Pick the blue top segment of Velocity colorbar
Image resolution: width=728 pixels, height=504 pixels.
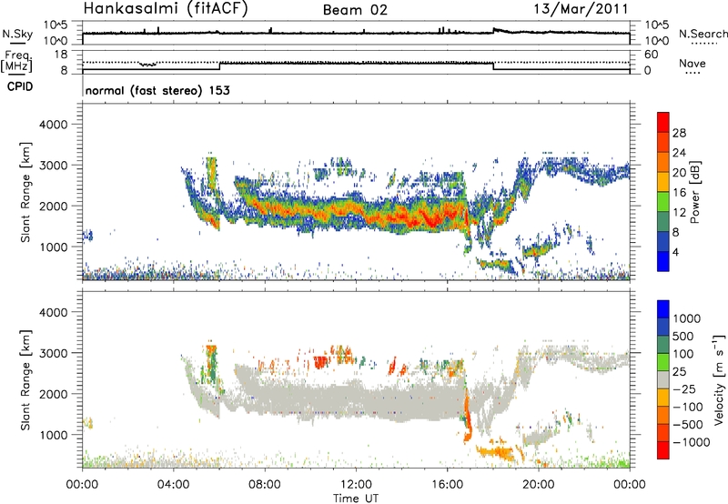(x=663, y=309)
